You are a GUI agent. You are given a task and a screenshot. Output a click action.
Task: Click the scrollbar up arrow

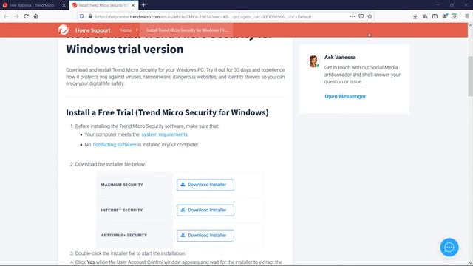(x=470, y=26)
